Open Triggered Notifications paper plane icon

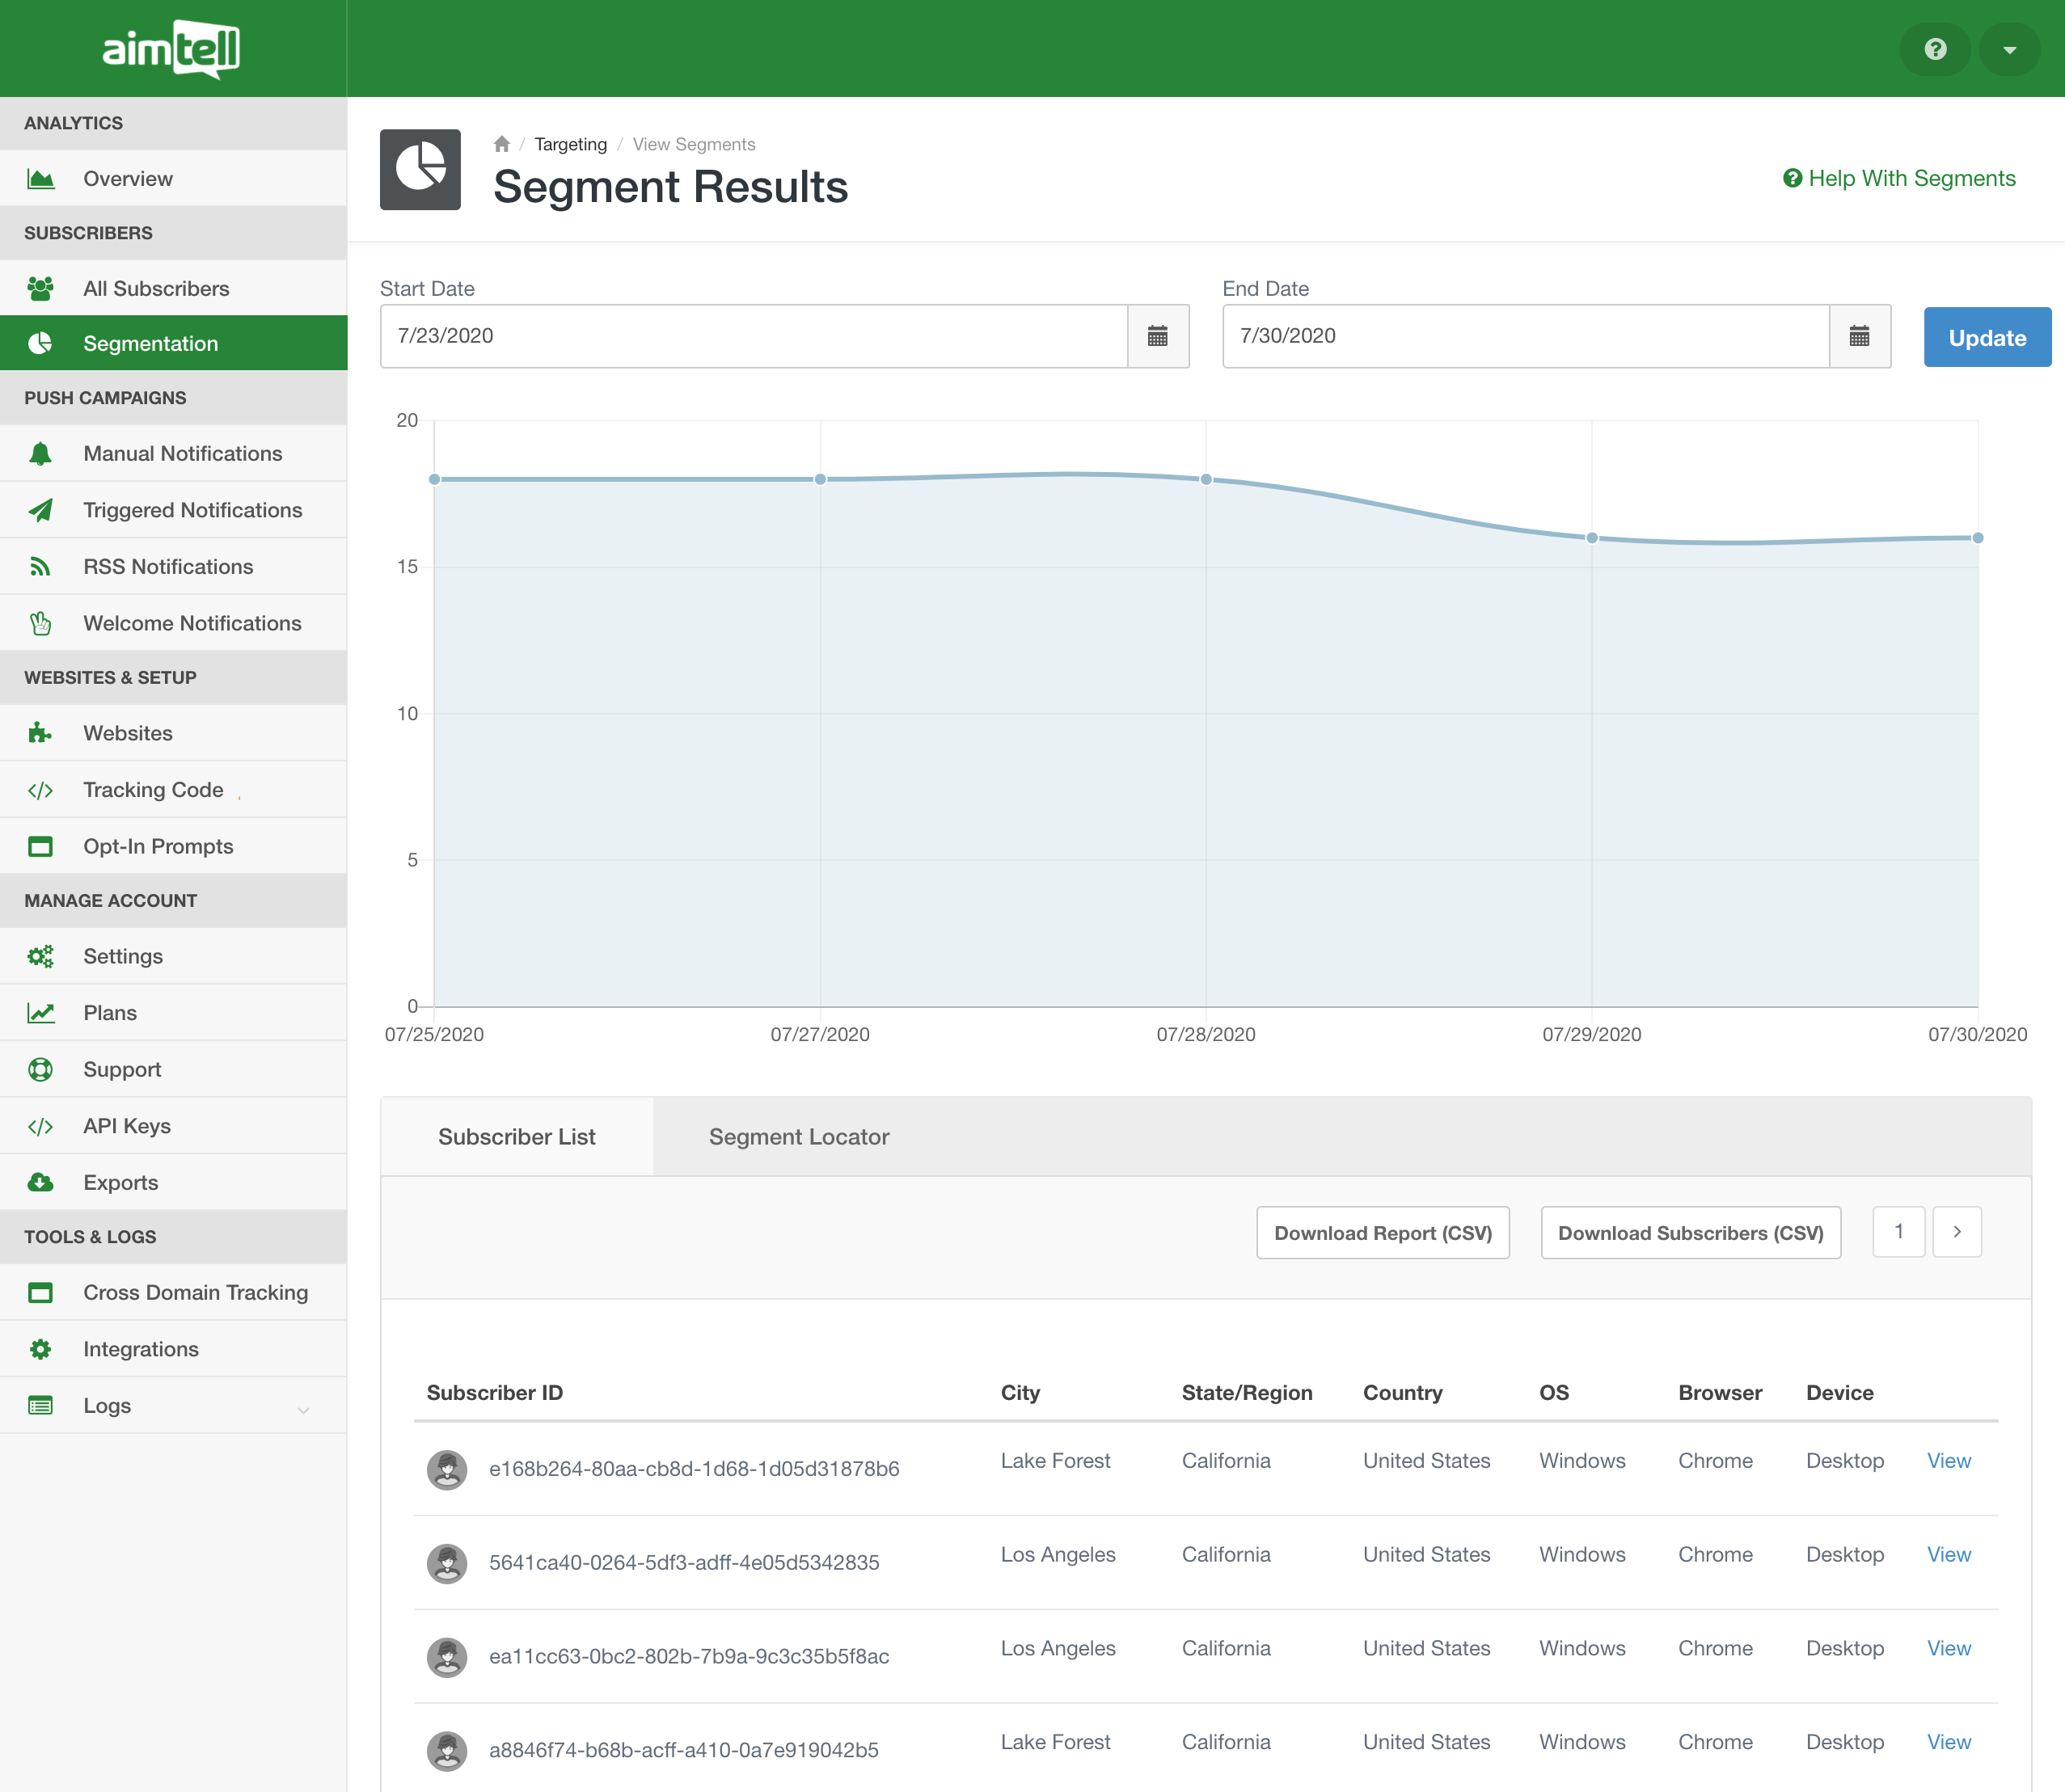(40, 510)
